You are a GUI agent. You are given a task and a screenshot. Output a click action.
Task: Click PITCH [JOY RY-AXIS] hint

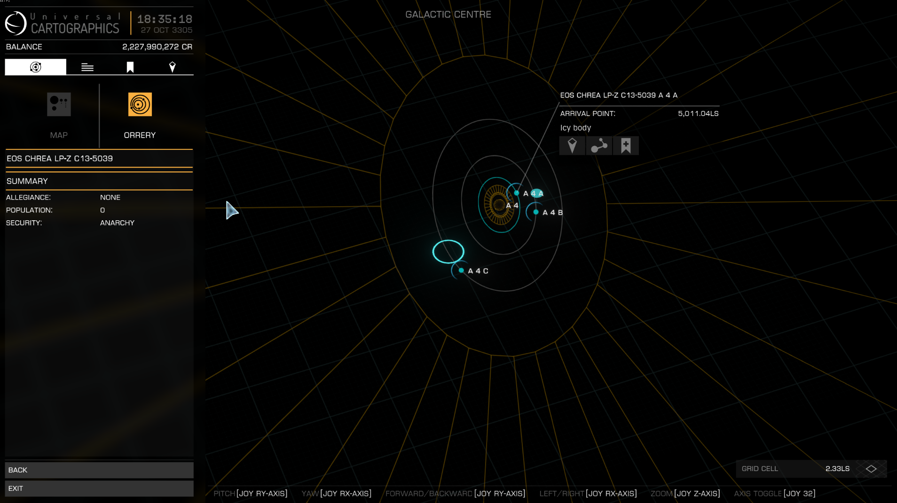tap(250, 494)
